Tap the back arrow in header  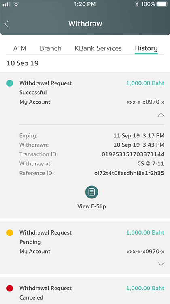pyautogui.click(x=6, y=24)
